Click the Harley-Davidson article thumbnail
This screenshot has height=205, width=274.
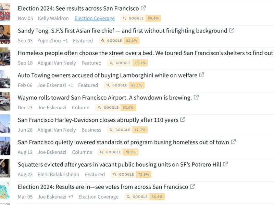pyautogui.click(x=5, y=123)
